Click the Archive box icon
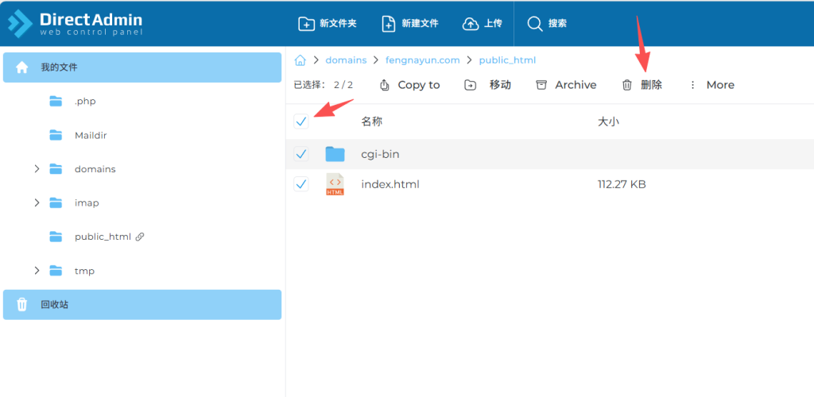The image size is (814, 397). (x=541, y=85)
